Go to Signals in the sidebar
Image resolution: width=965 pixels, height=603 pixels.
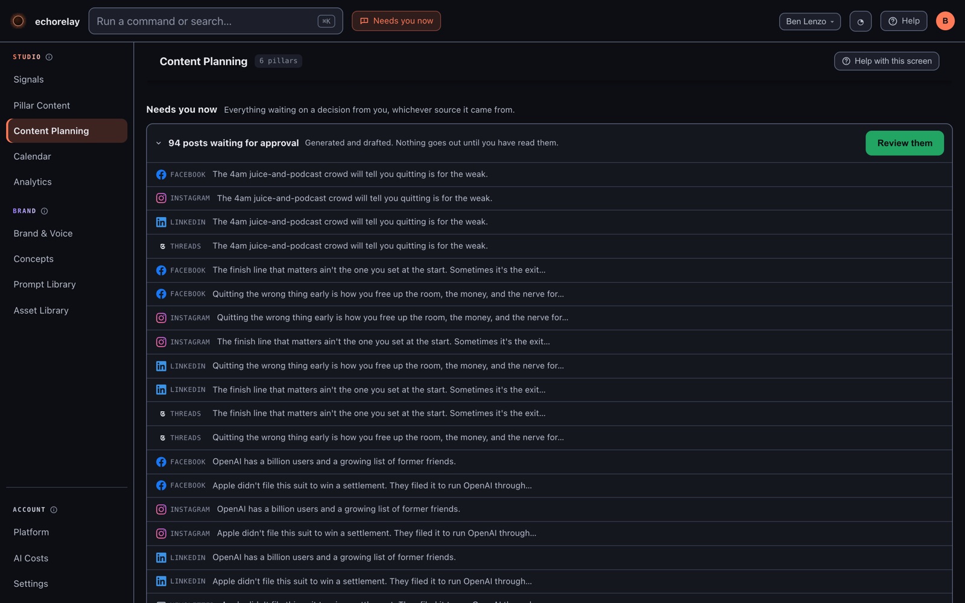click(x=66, y=80)
